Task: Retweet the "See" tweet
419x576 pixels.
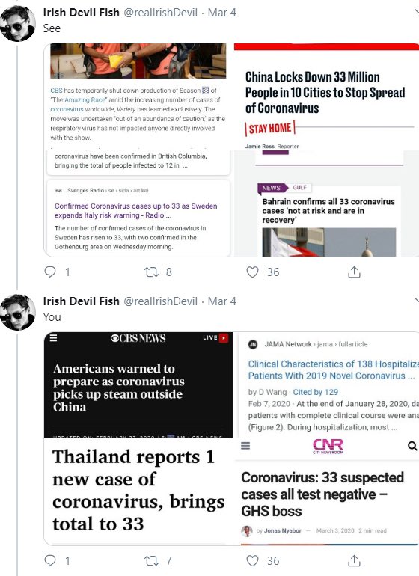Action: point(151,272)
